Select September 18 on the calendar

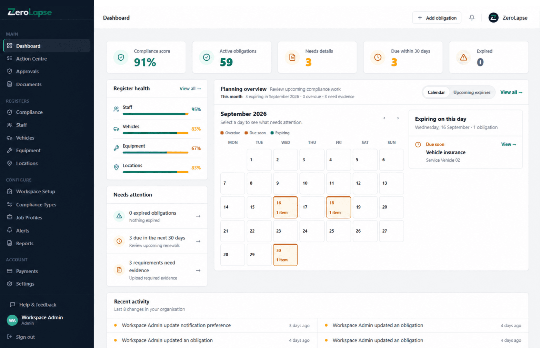[x=339, y=207]
